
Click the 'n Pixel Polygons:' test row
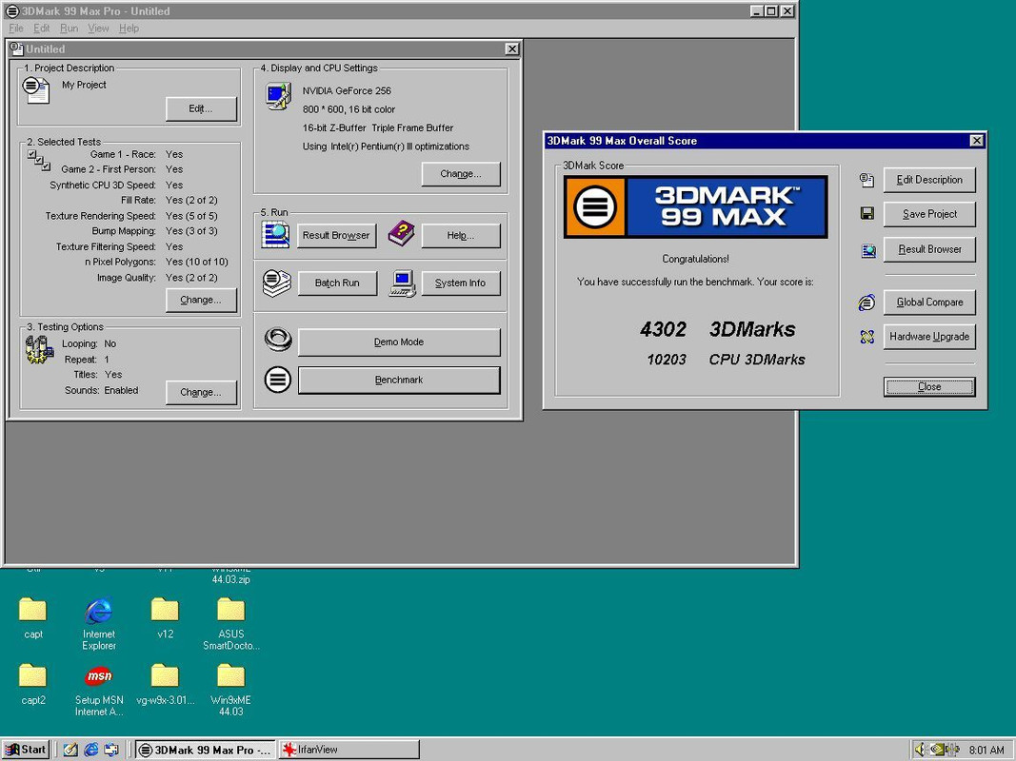click(x=155, y=263)
